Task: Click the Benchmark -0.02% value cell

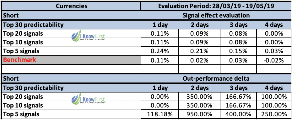Action: (x=274, y=60)
